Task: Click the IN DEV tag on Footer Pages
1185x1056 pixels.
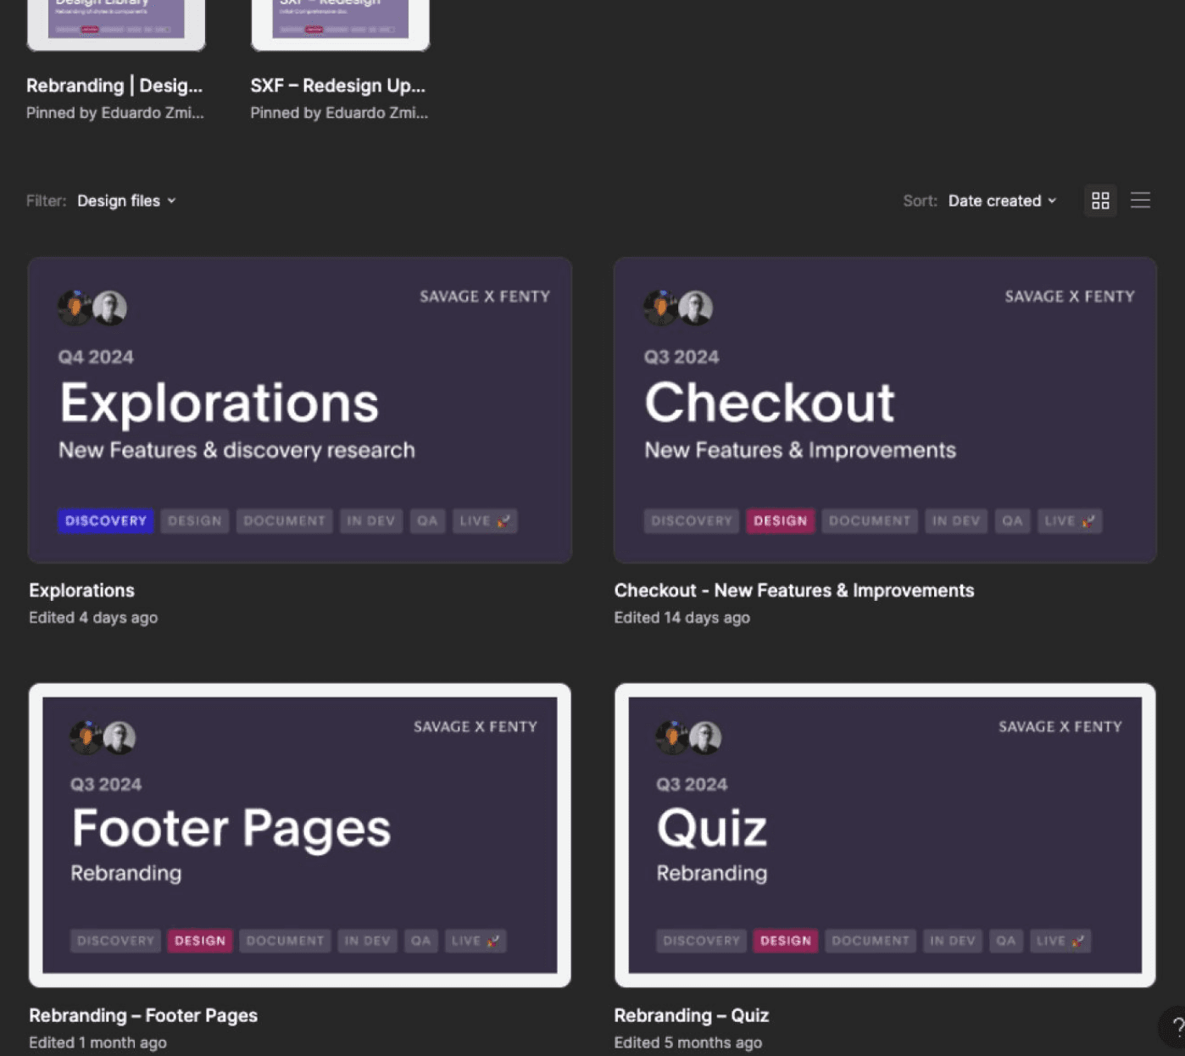Action: click(x=367, y=941)
